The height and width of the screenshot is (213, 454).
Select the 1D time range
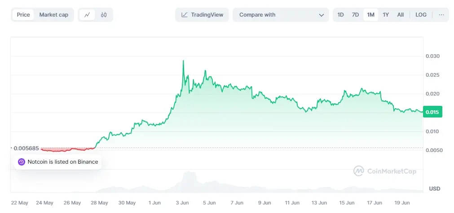tap(340, 15)
